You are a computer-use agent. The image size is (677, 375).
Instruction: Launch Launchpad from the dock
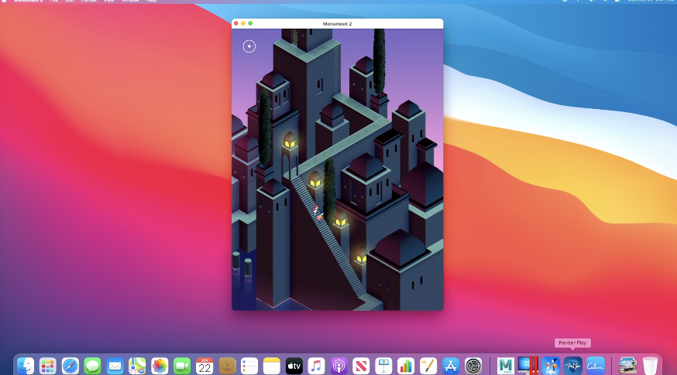pyautogui.click(x=47, y=366)
